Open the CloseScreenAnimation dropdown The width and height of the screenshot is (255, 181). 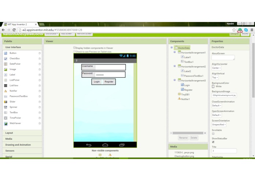coord(216,106)
